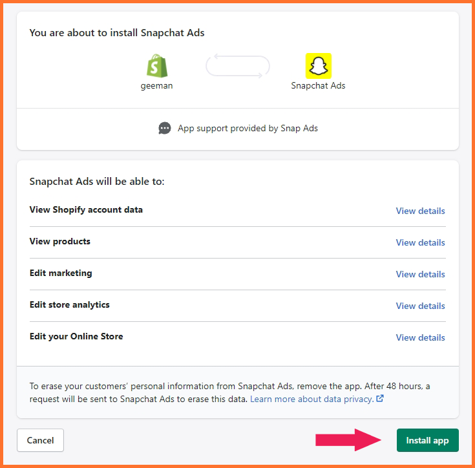Click the Edit your Online Store permission label
Viewport: 475px width, 468px height.
click(76, 336)
